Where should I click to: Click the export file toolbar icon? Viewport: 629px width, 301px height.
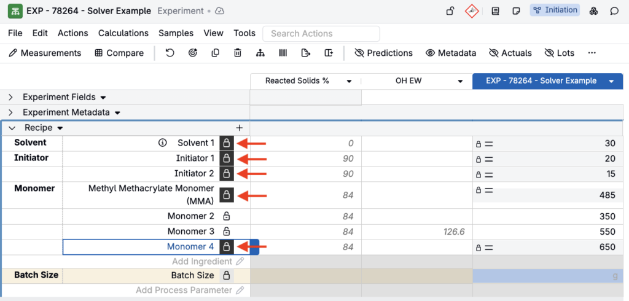click(x=306, y=53)
